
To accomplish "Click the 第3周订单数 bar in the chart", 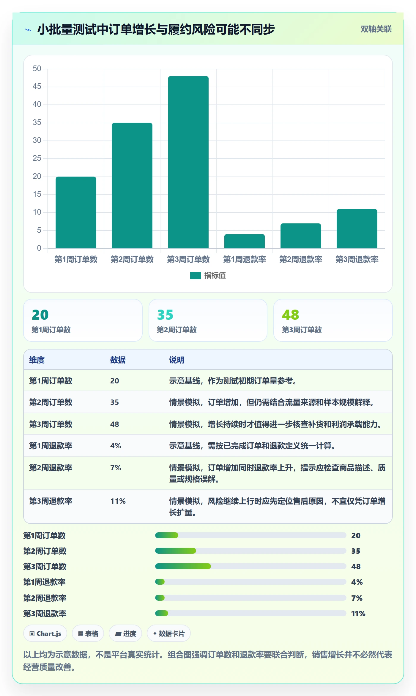I will (188, 162).
